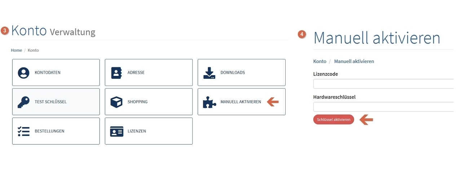This screenshot has height=177, width=463.
Task: Focus the Hardwareschlüssel input field
Action: [x=383, y=107]
